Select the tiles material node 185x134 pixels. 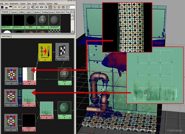pos(64,110)
